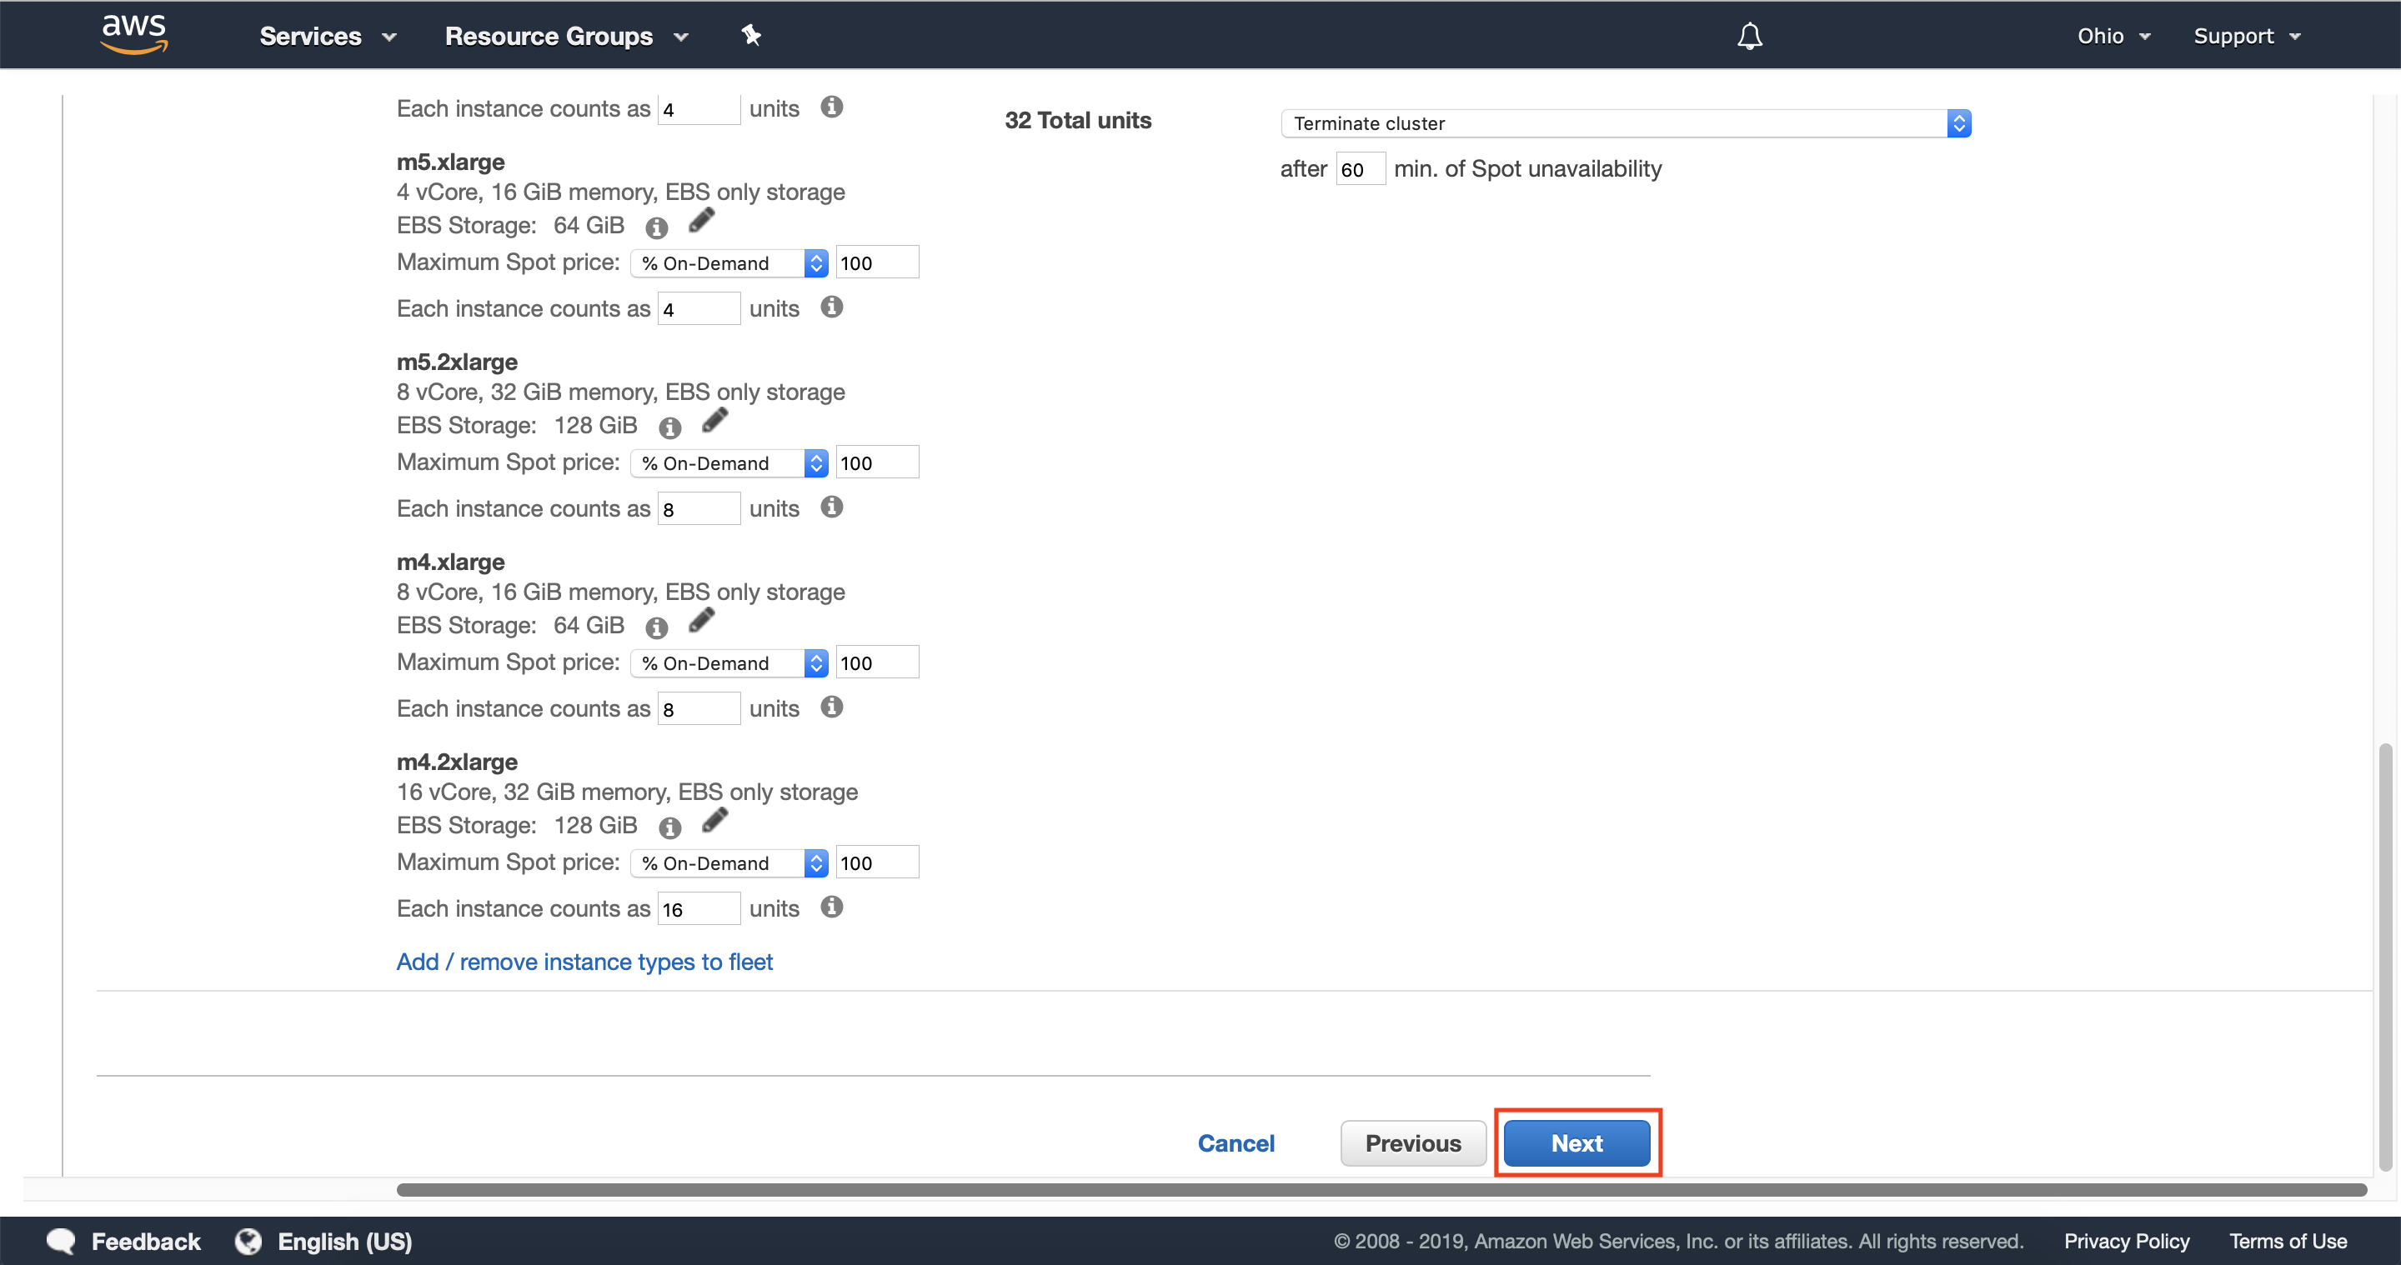
Task: Click info icon beside m4.xlarge EBS Storage
Action: [x=656, y=627]
